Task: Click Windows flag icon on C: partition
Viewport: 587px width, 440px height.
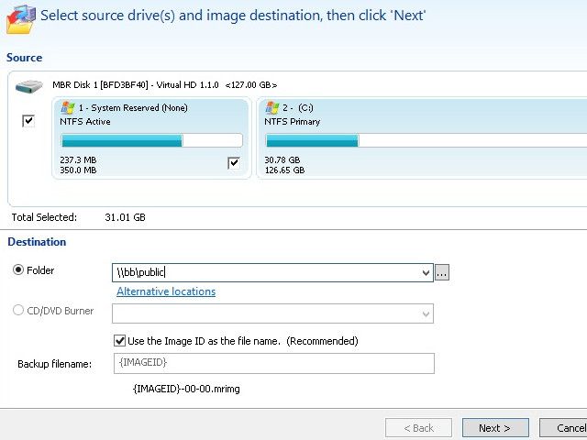Action: tap(273, 108)
